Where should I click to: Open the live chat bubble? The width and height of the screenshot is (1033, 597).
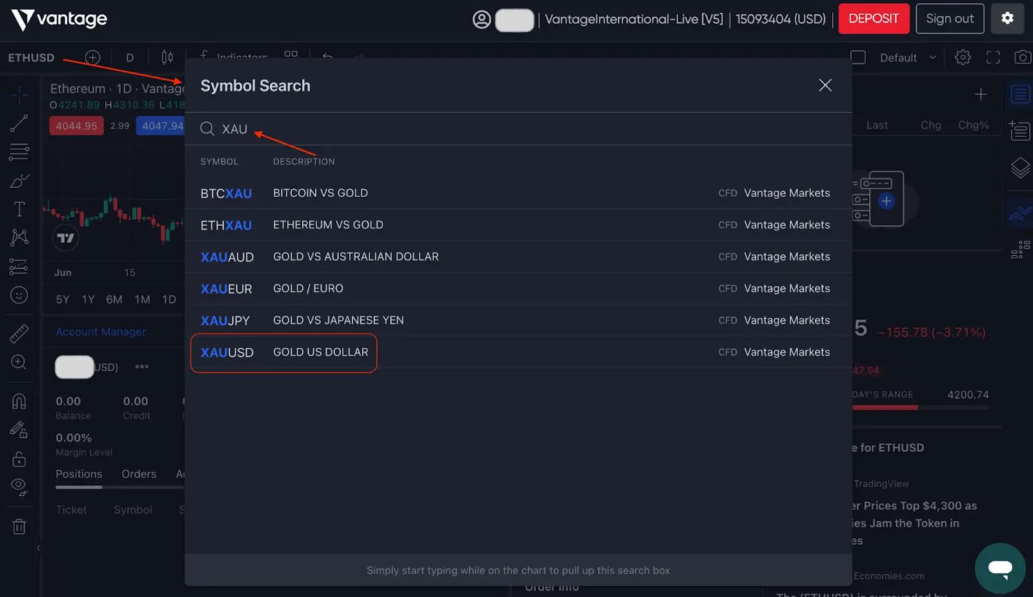tap(999, 568)
